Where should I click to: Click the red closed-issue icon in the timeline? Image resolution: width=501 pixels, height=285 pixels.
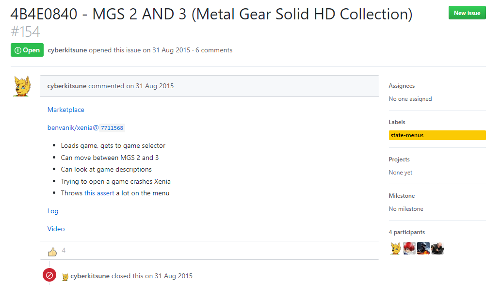pos(49,275)
